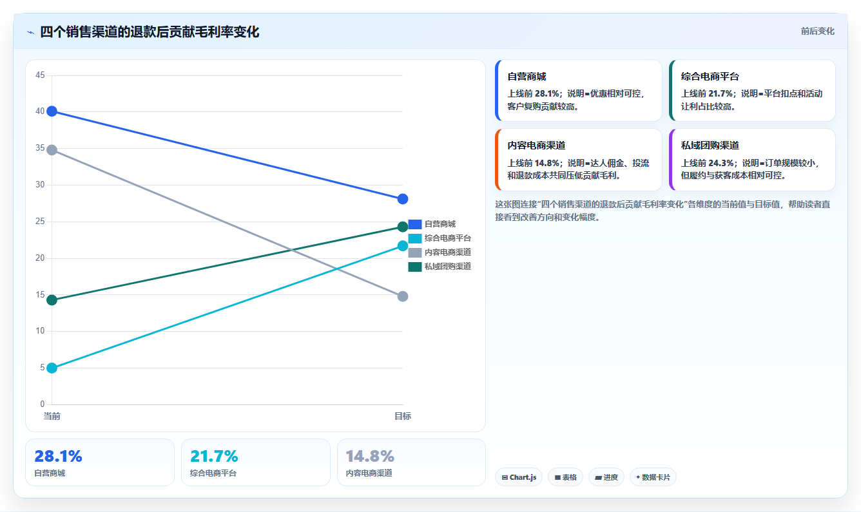Viewport: 861px width, 512px height.
Task: Open the 内容电商渠道 description card
Action: point(578,160)
